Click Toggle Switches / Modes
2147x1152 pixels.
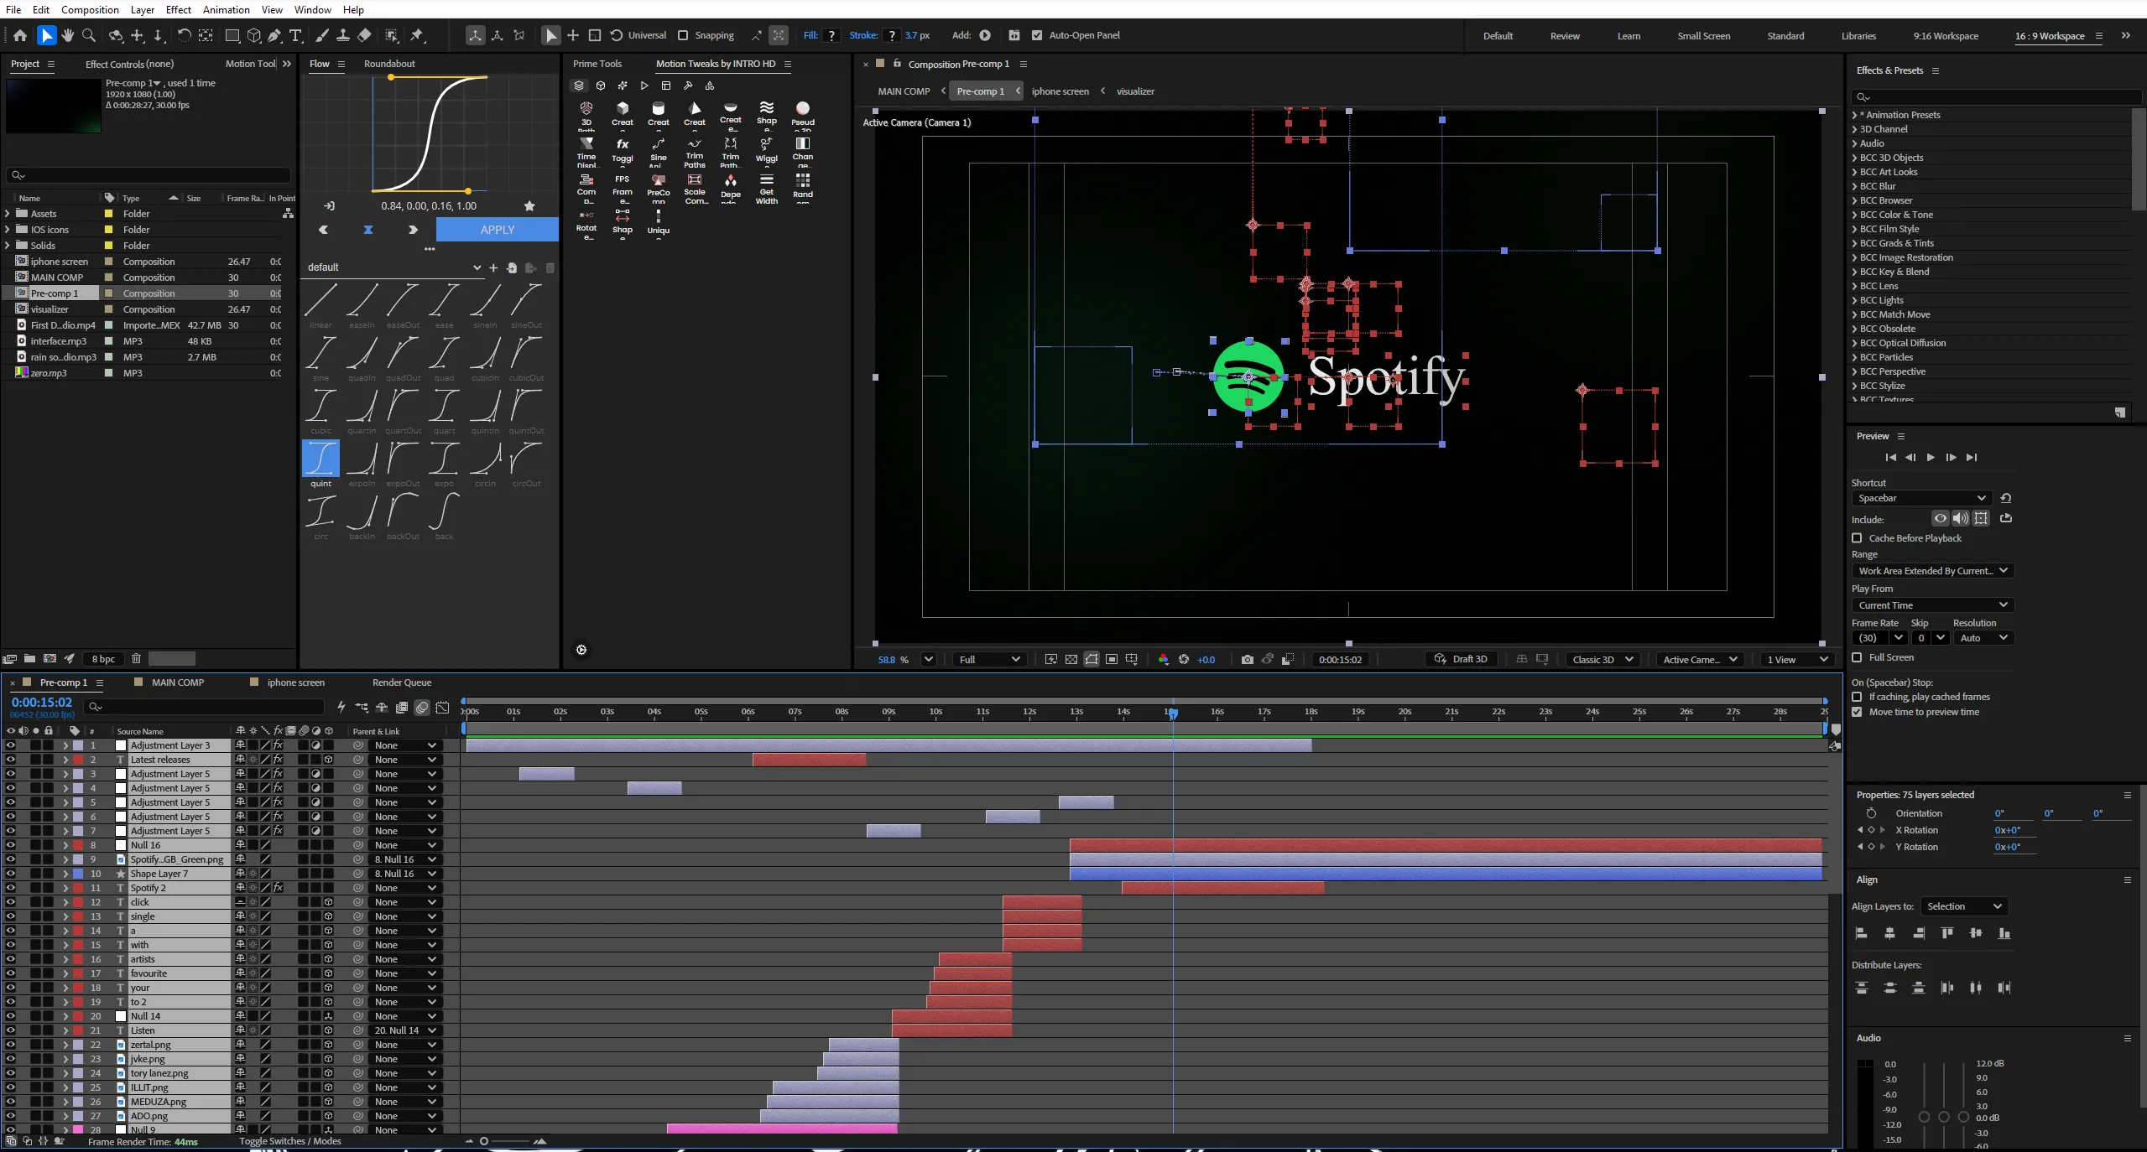[290, 1141]
